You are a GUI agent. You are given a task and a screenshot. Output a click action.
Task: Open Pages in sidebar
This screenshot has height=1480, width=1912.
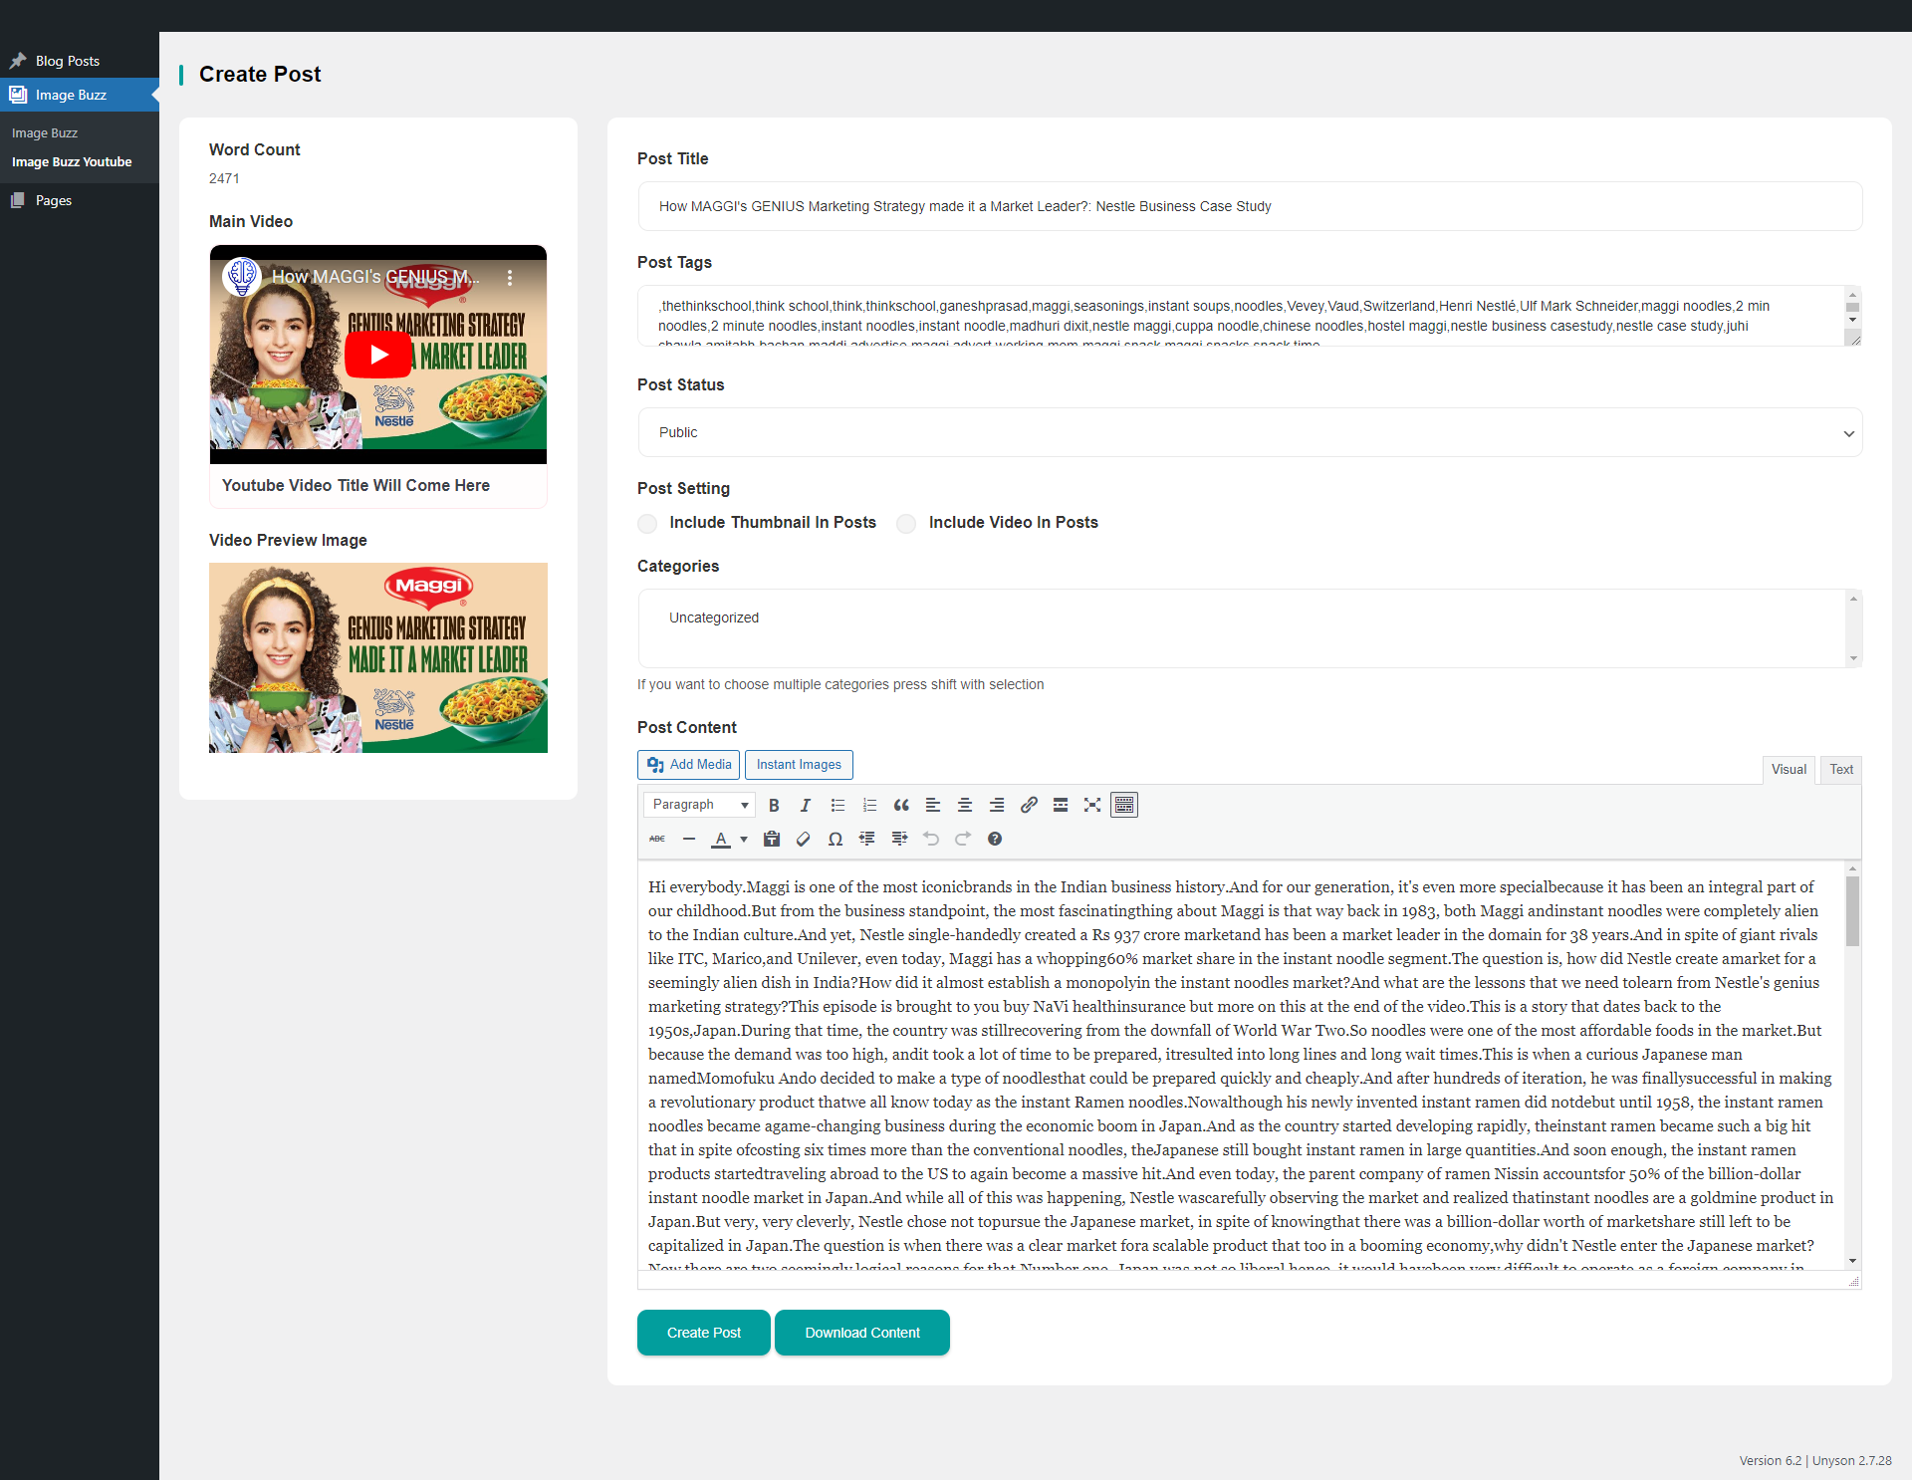[80, 200]
